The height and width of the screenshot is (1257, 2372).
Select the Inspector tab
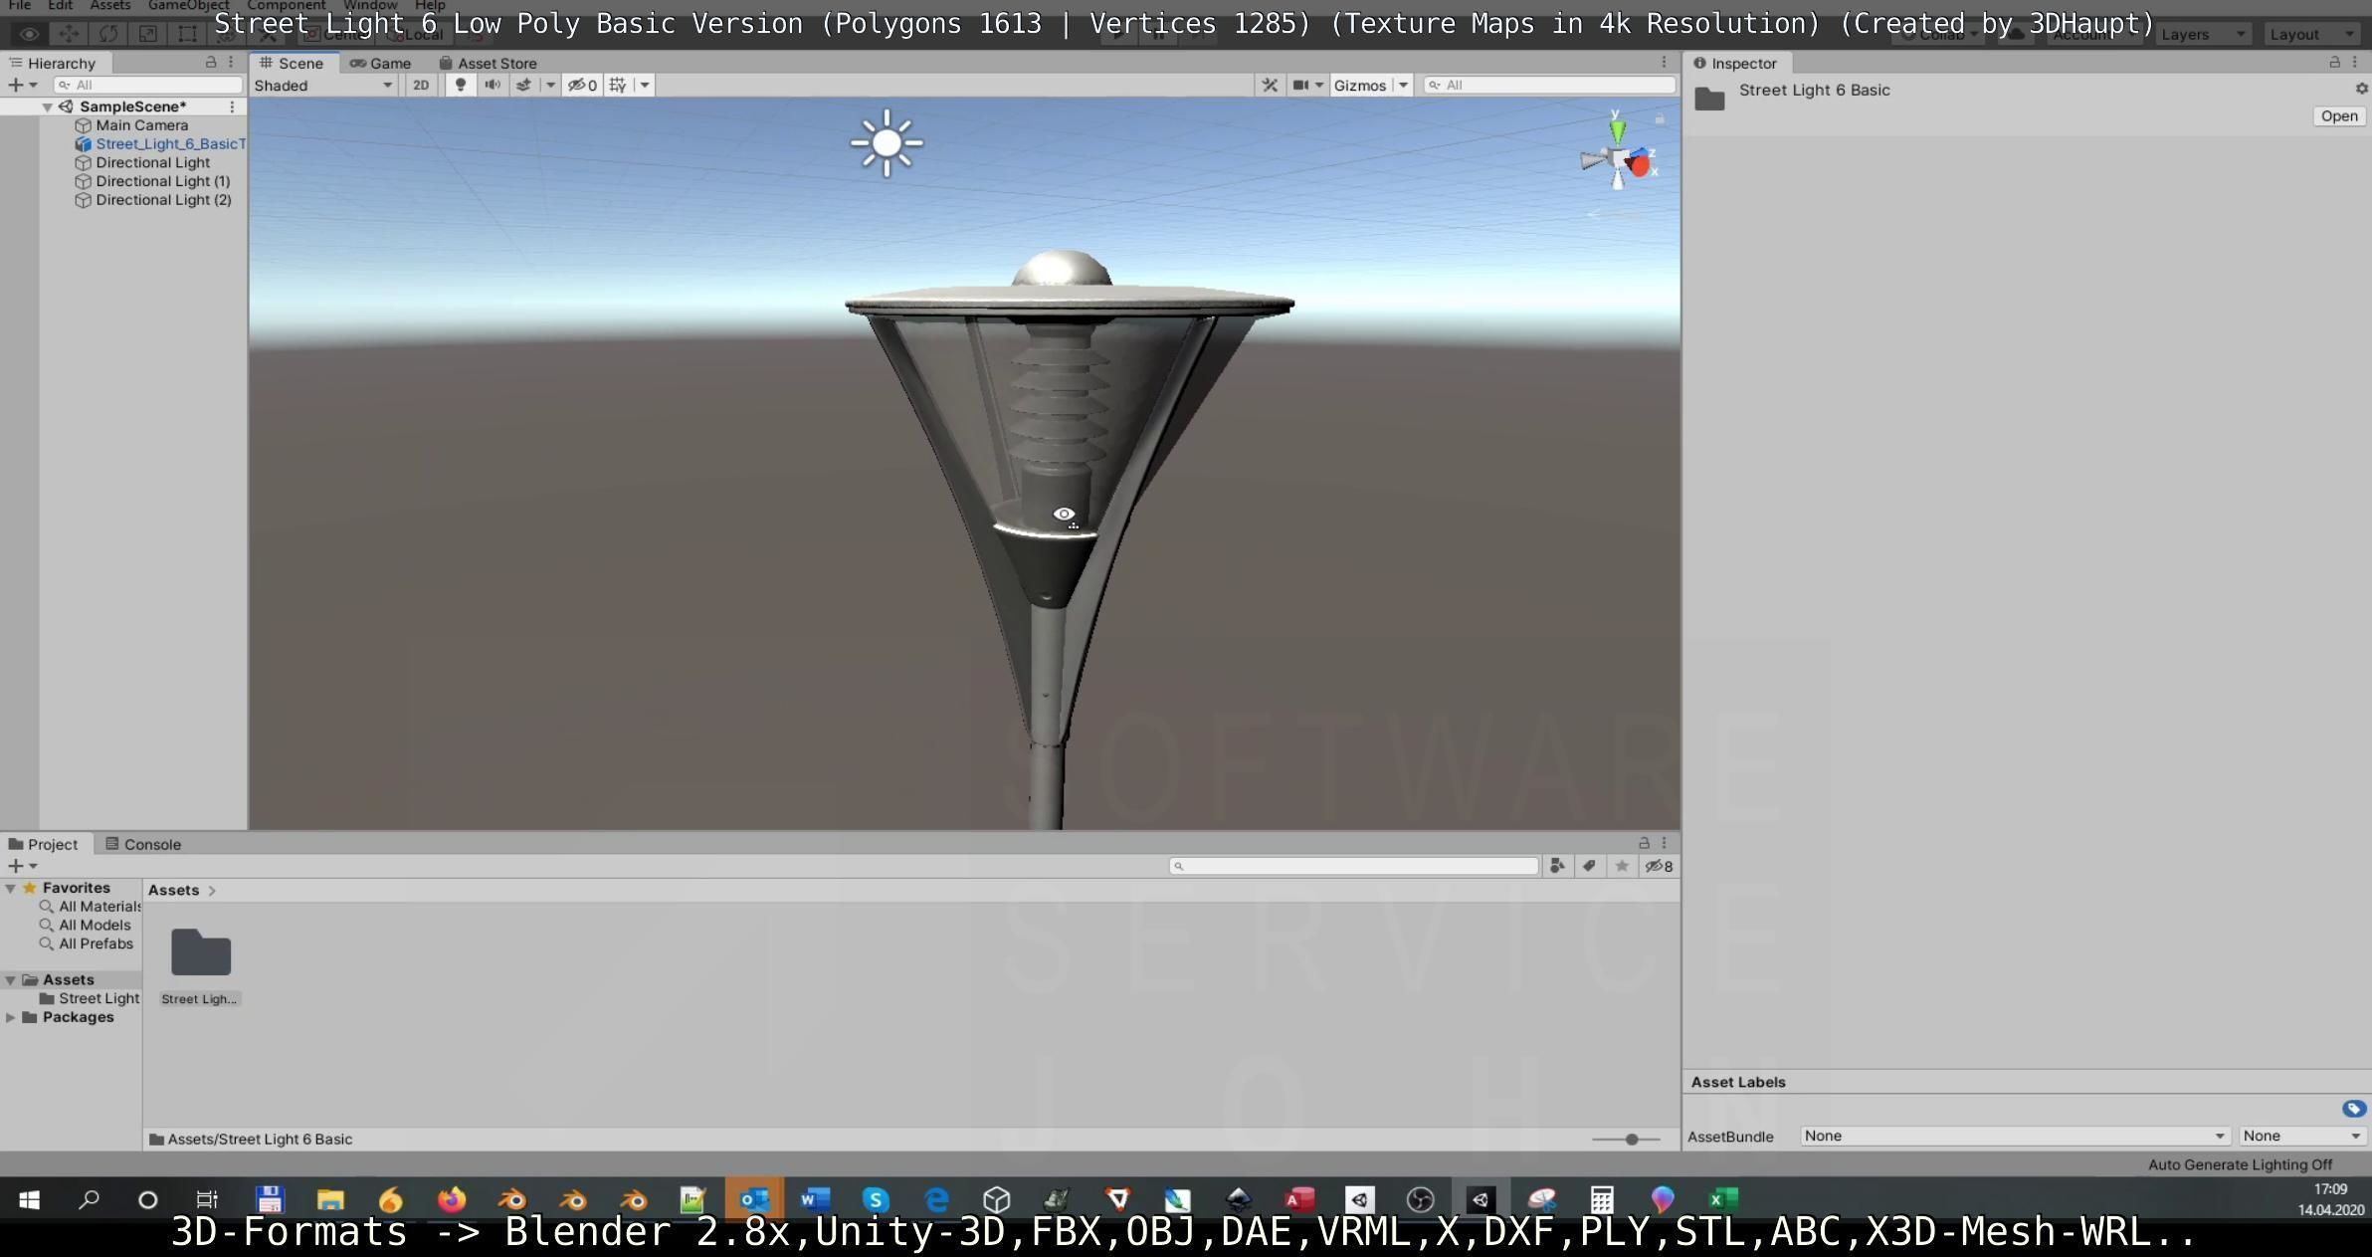pos(1735,63)
